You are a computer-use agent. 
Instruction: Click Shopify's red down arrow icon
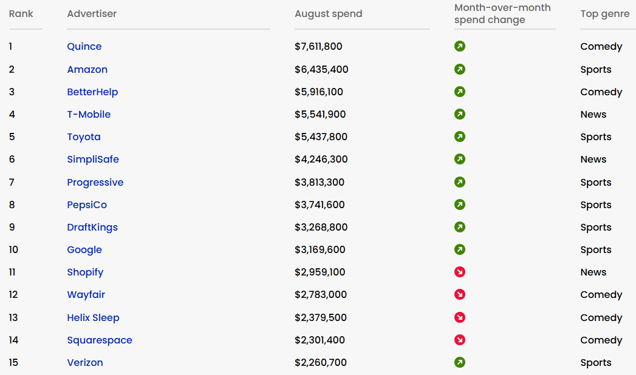(x=460, y=272)
